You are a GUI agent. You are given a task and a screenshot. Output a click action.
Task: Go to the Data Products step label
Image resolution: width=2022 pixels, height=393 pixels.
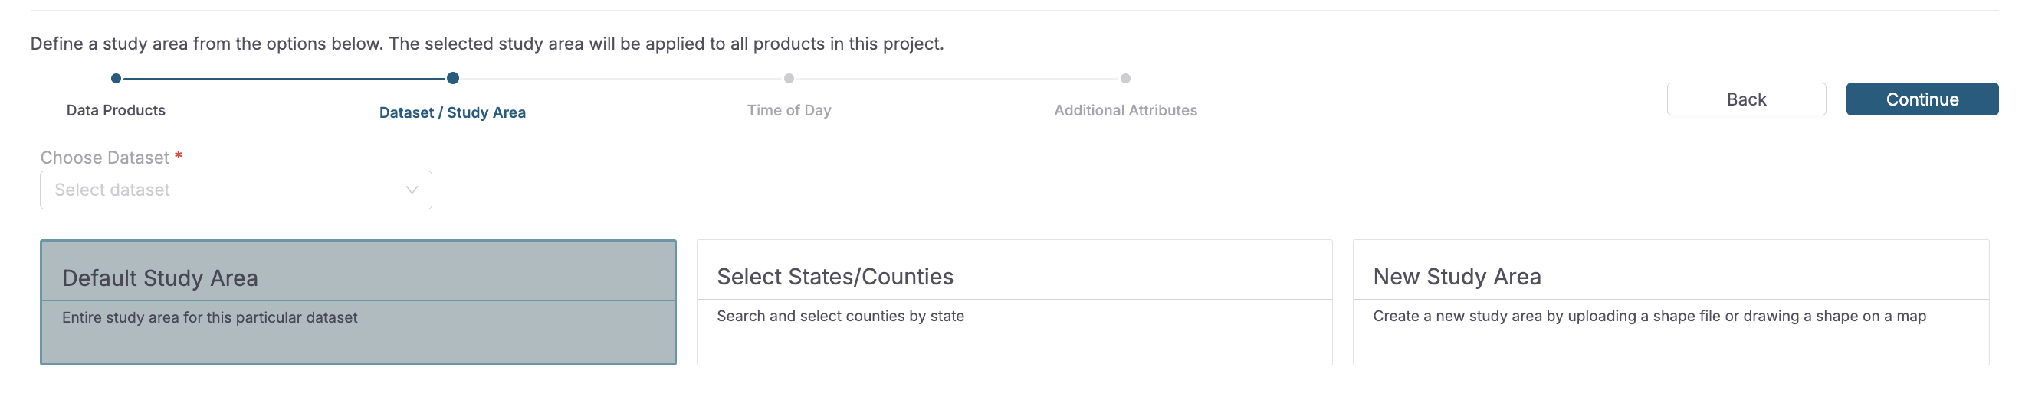pyautogui.click(x=117, y=110)
